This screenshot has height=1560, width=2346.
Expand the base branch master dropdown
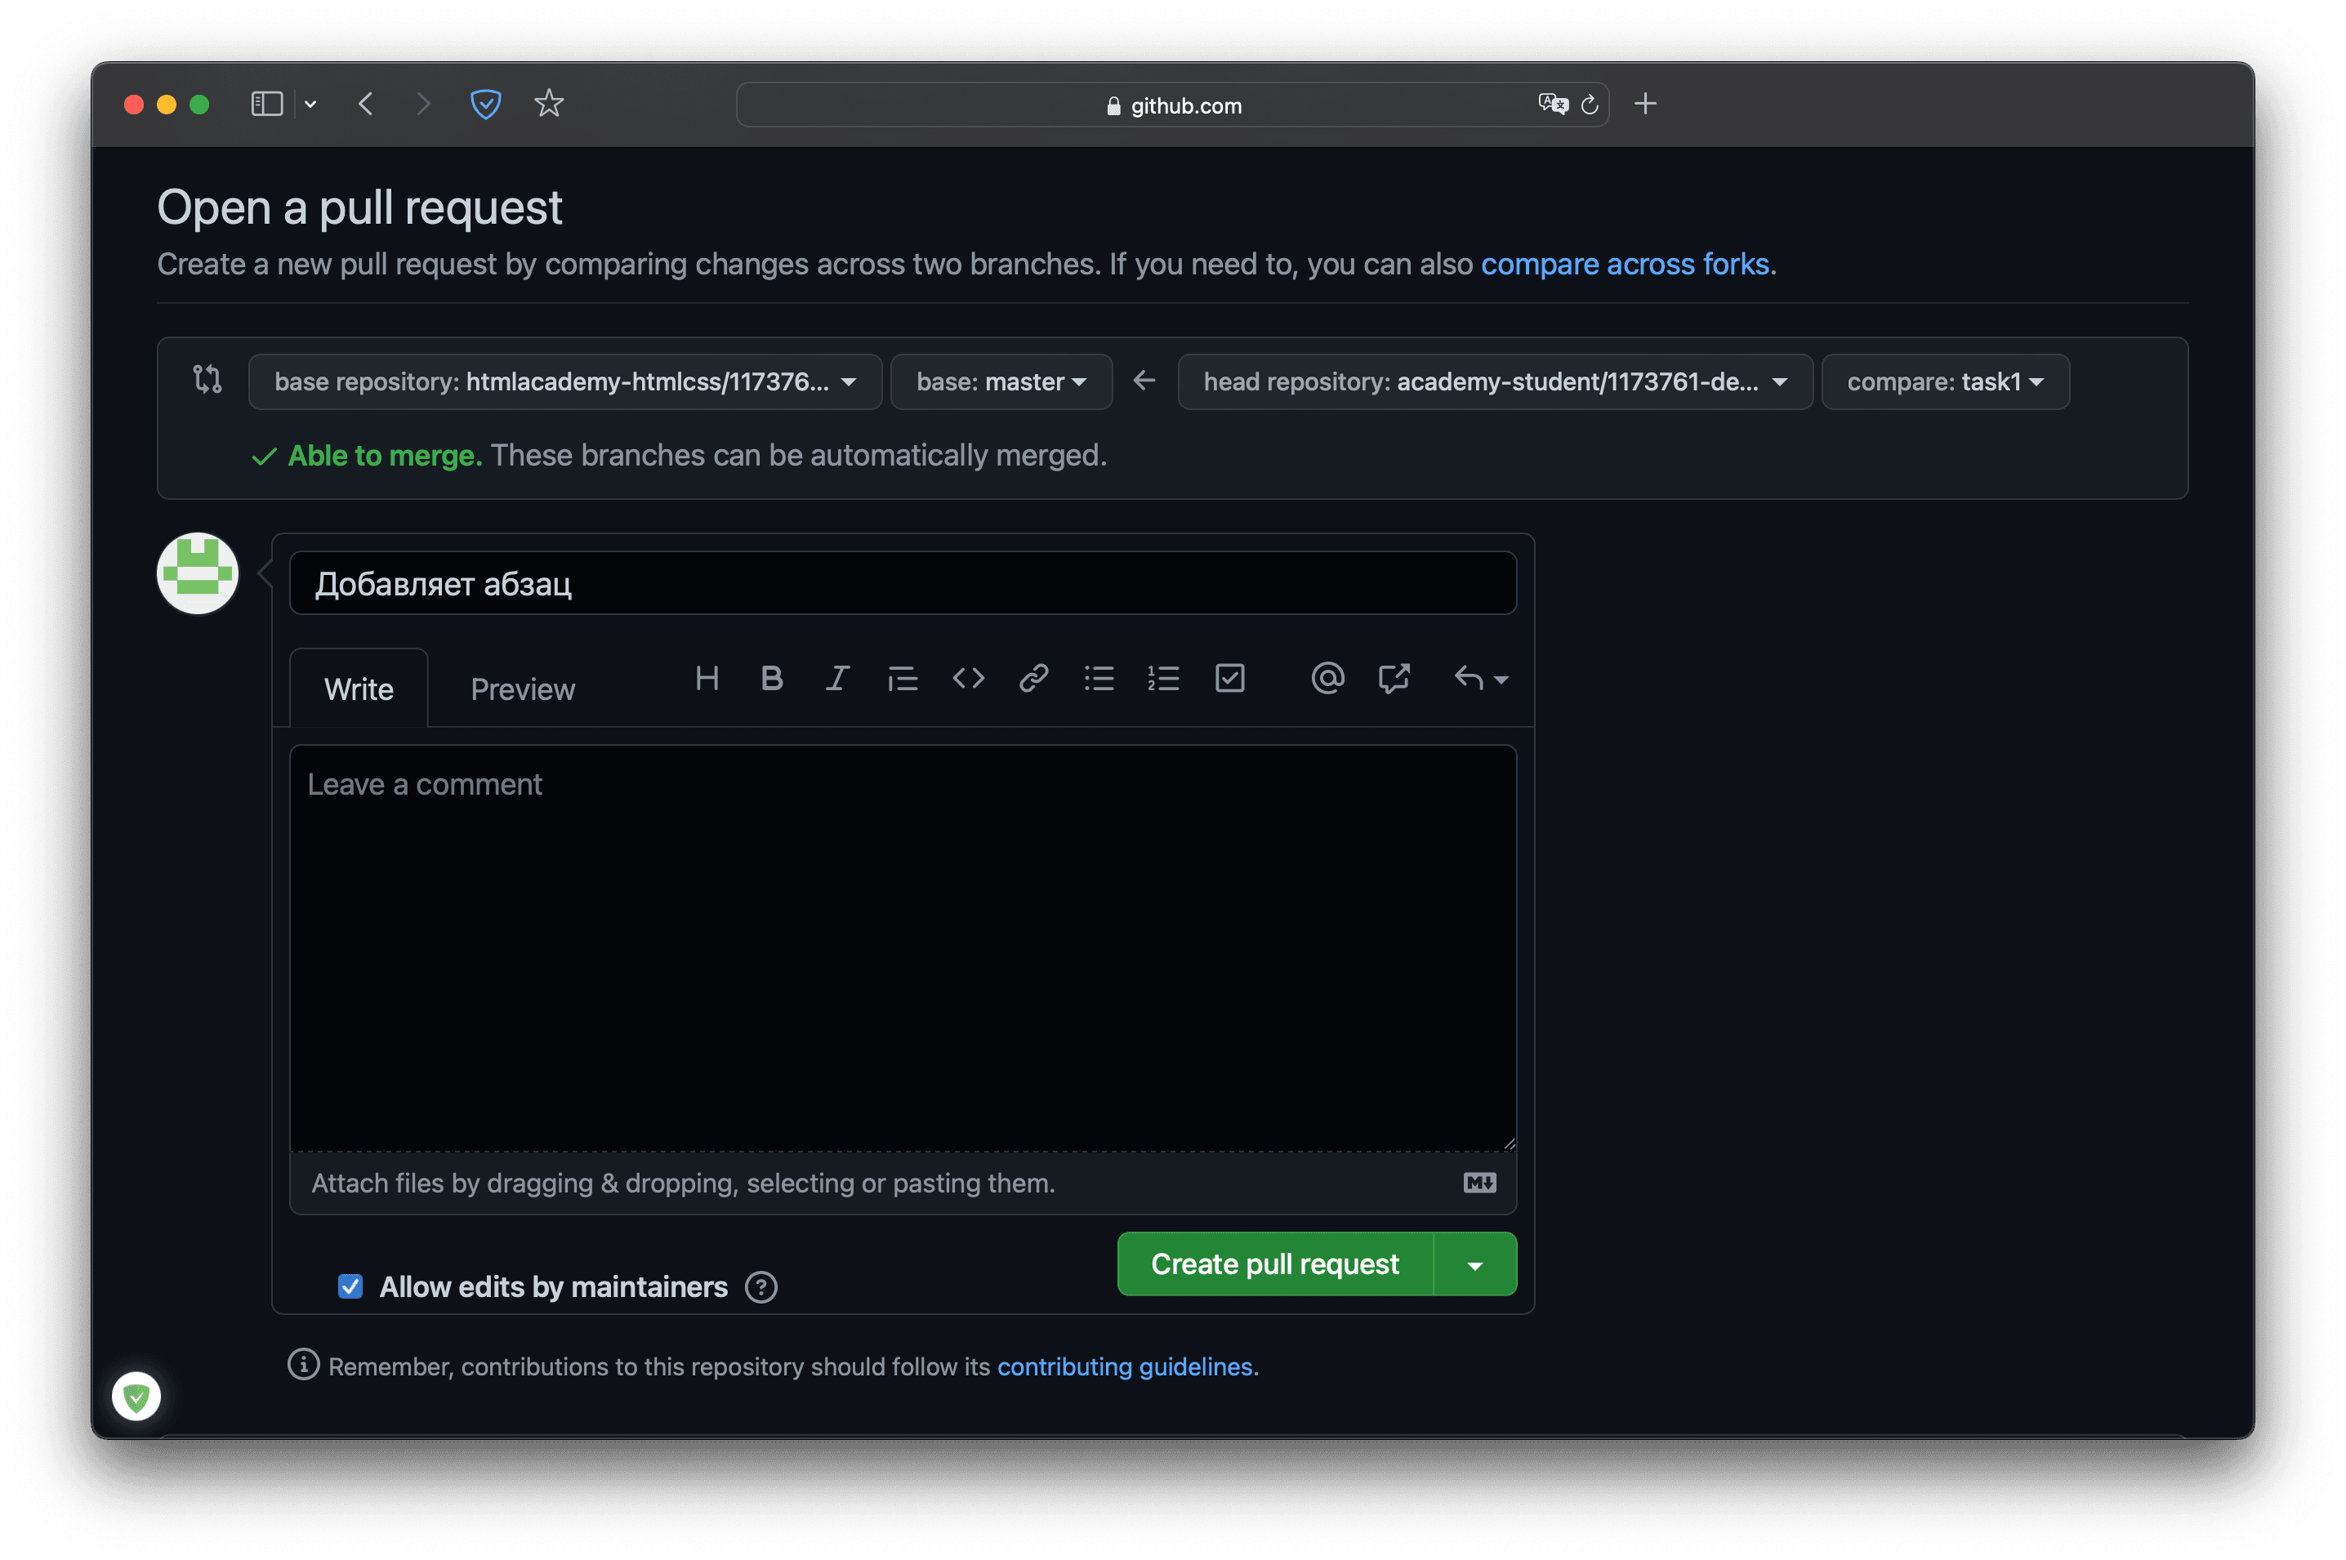(1001, 381)
